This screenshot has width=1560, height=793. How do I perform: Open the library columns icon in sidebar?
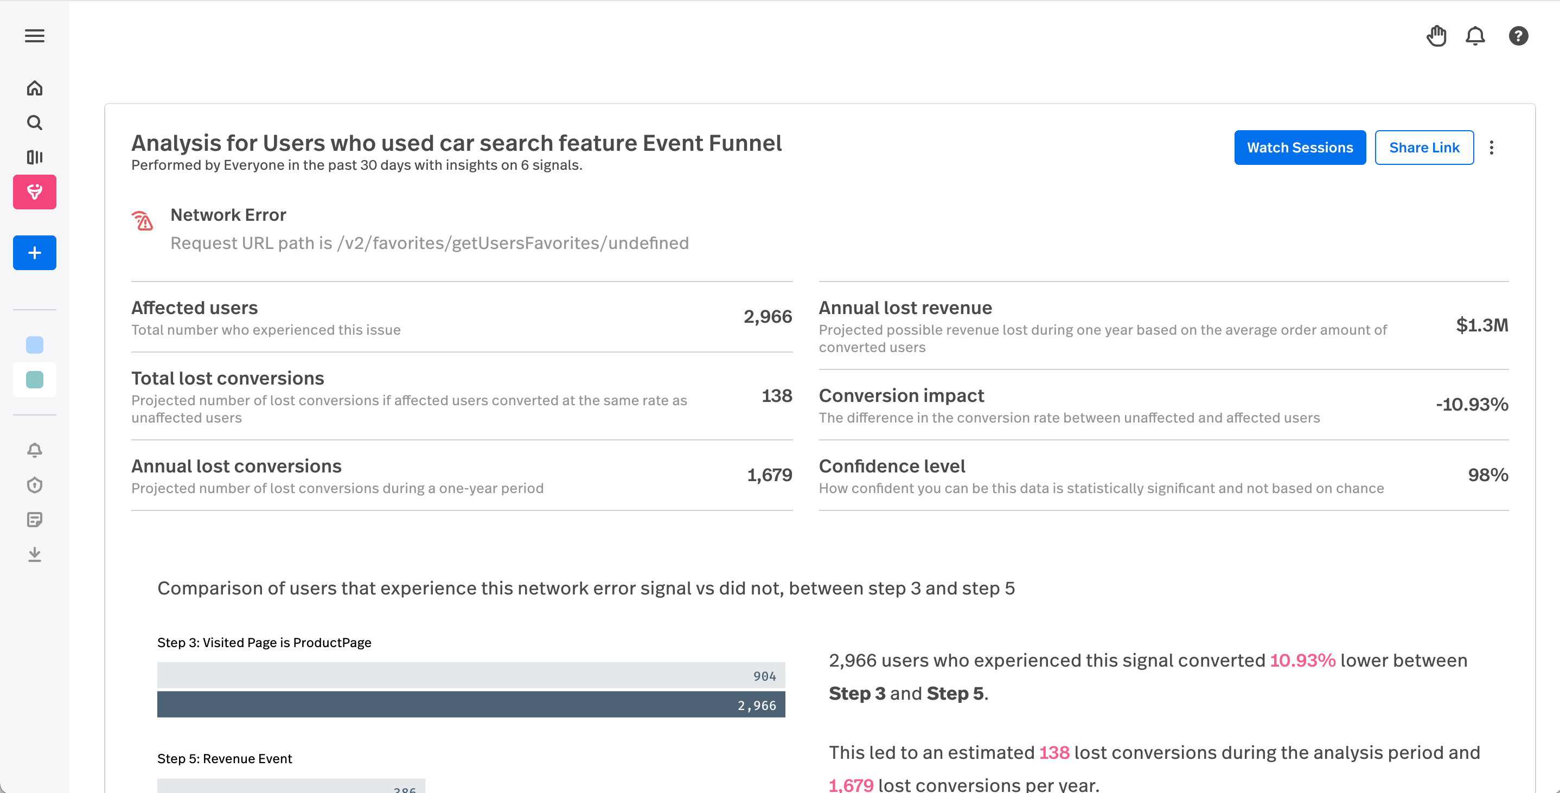35,157
